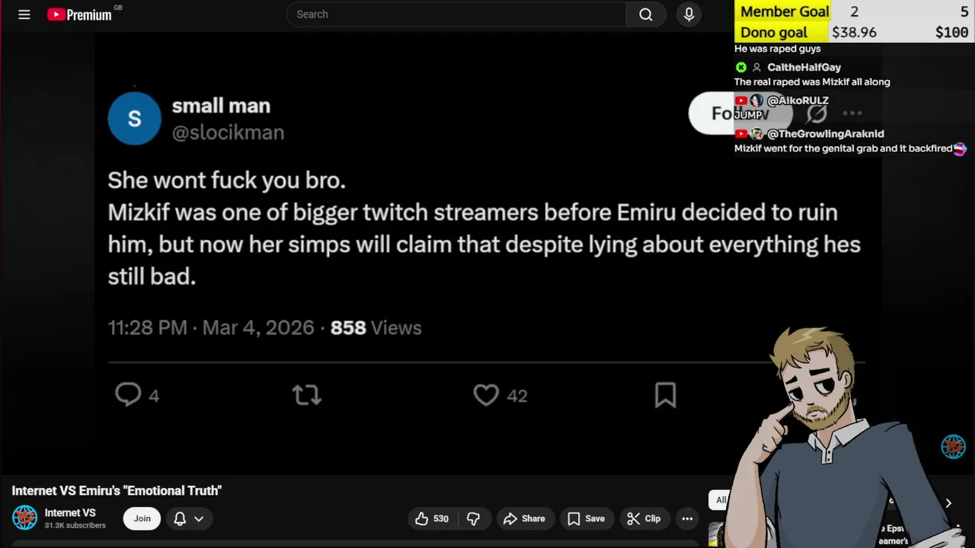Select the All filter chip
This screenshot has width=975, height=548.
point(720,500)
